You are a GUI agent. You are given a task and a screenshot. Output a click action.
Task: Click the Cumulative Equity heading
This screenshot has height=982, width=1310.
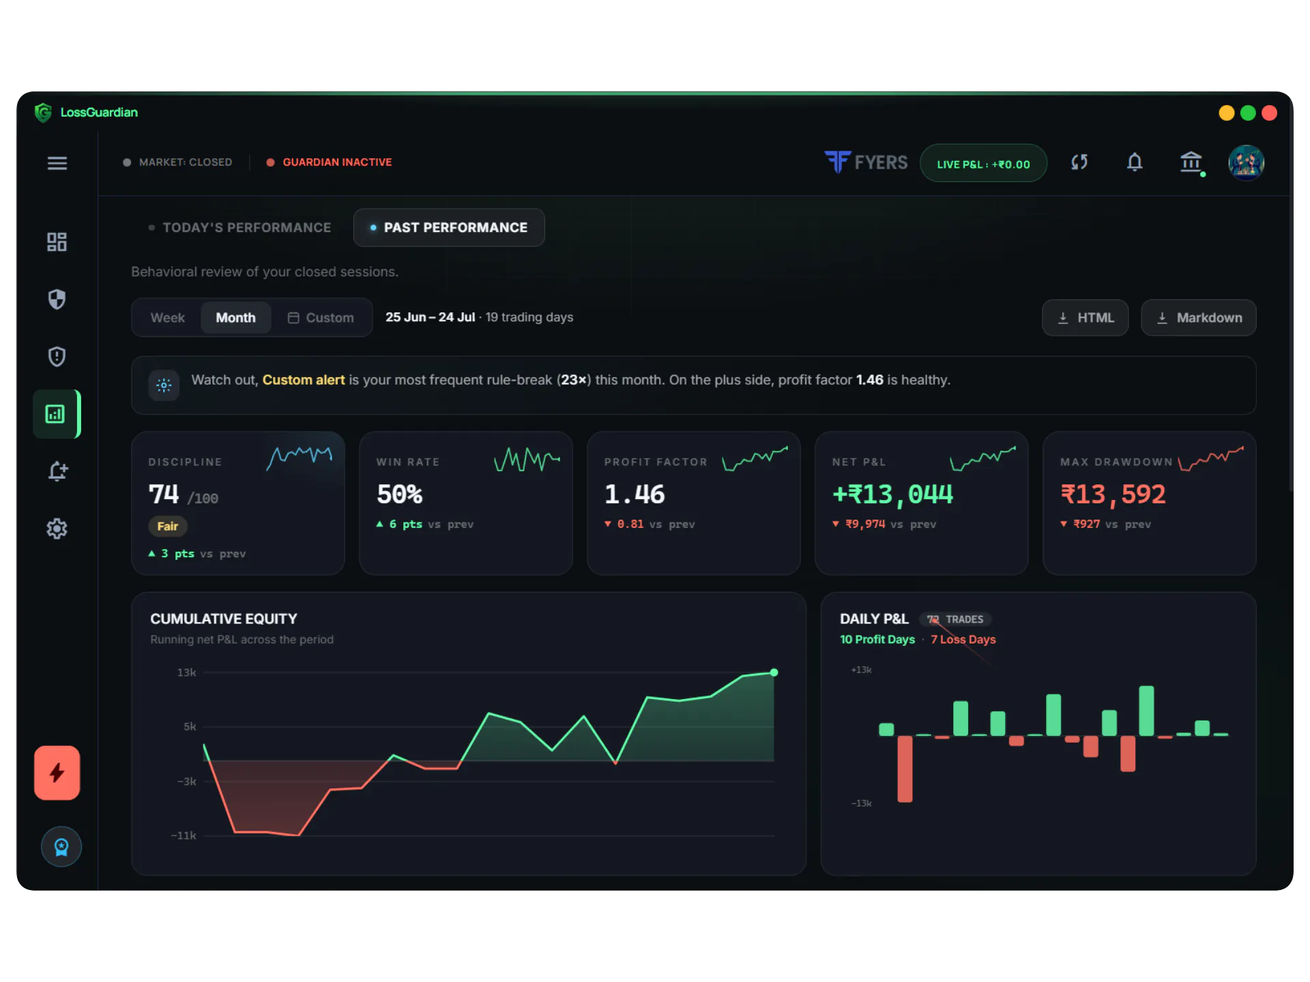point(224,619)
